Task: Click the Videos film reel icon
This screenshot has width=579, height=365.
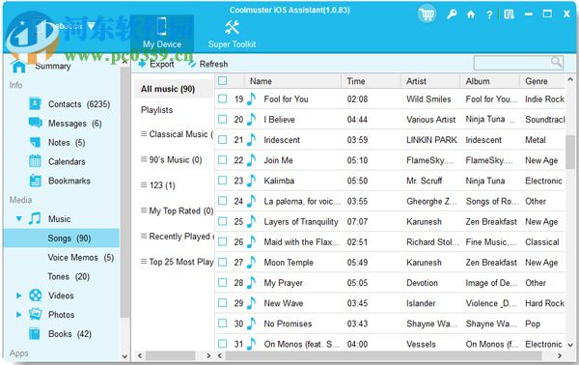Action: tap(35, 295)
